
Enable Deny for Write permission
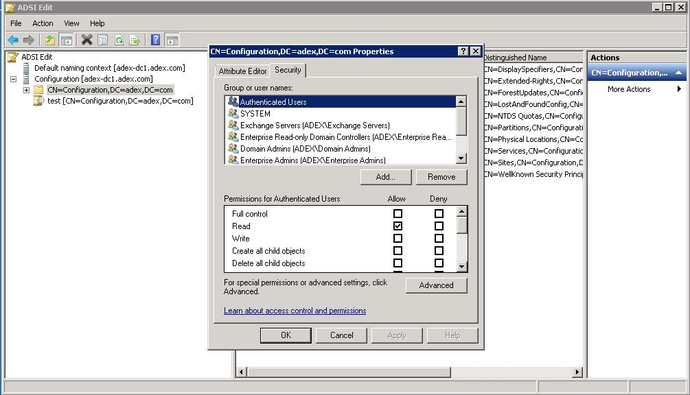coord(438,238)
